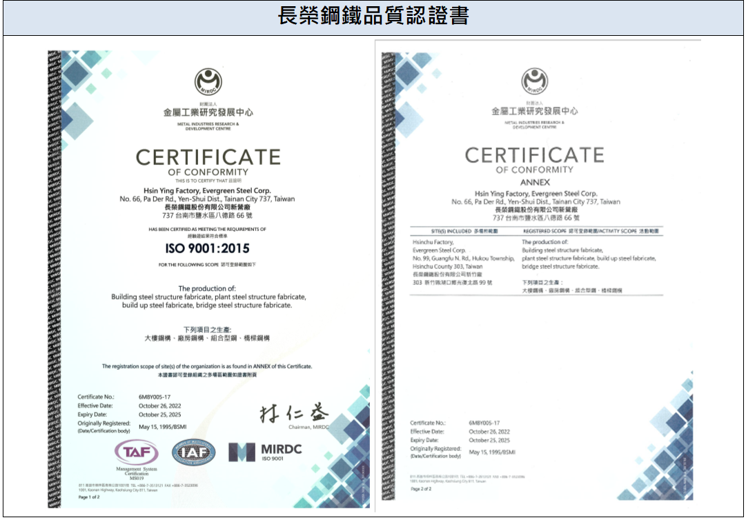Click 'FOR THE FOLLOWING SCOPE' line

[207, 265]
